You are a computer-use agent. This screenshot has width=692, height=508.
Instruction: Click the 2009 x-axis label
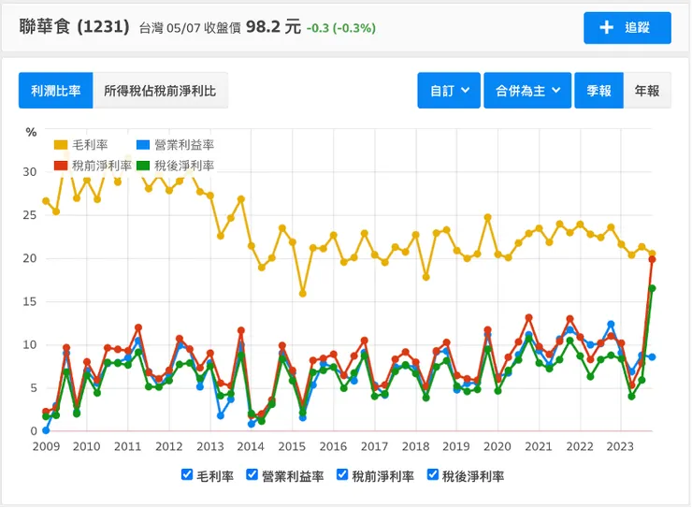(46, 446)
